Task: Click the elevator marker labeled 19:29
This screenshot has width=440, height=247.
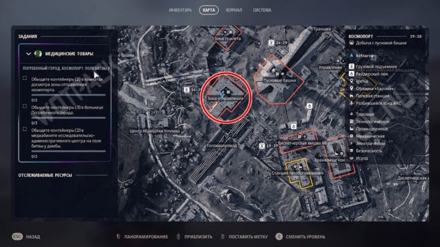Action: click(x=262, y=146)
